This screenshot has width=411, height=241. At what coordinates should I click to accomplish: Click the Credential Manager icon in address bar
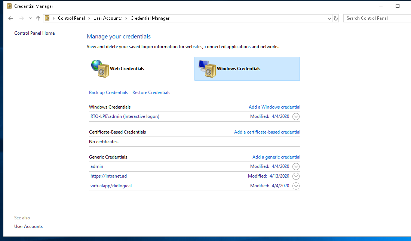(47, 18)
